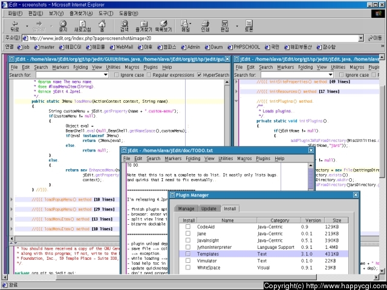The width and height of the screenshot is (387, 290).
Task: Open the address bar URL dropdown
Action: tap(361, 38)
